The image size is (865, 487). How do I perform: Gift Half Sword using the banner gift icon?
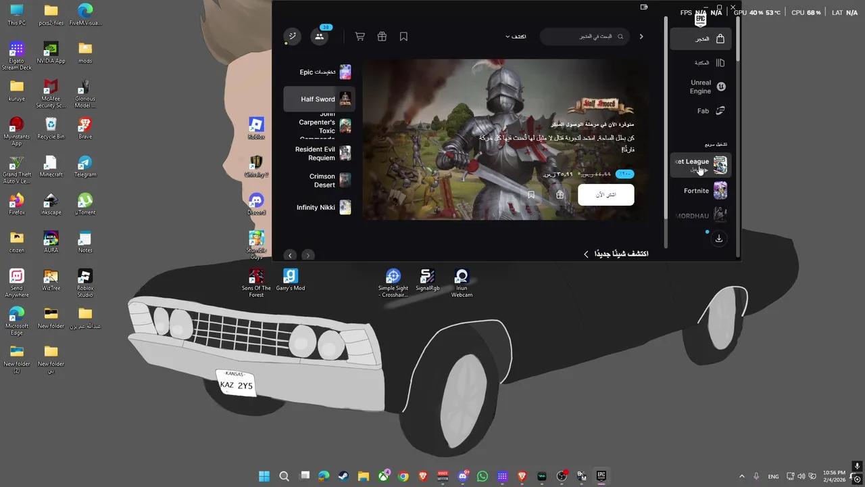pos(560,195)
